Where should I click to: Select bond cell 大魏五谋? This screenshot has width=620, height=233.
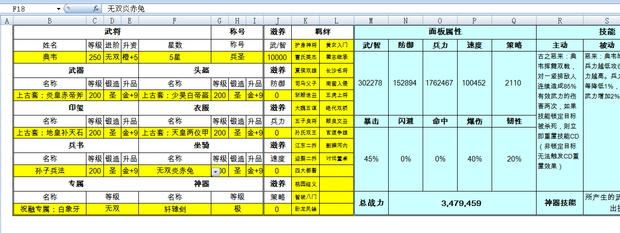pyautogui.click(x=306, y=108)
